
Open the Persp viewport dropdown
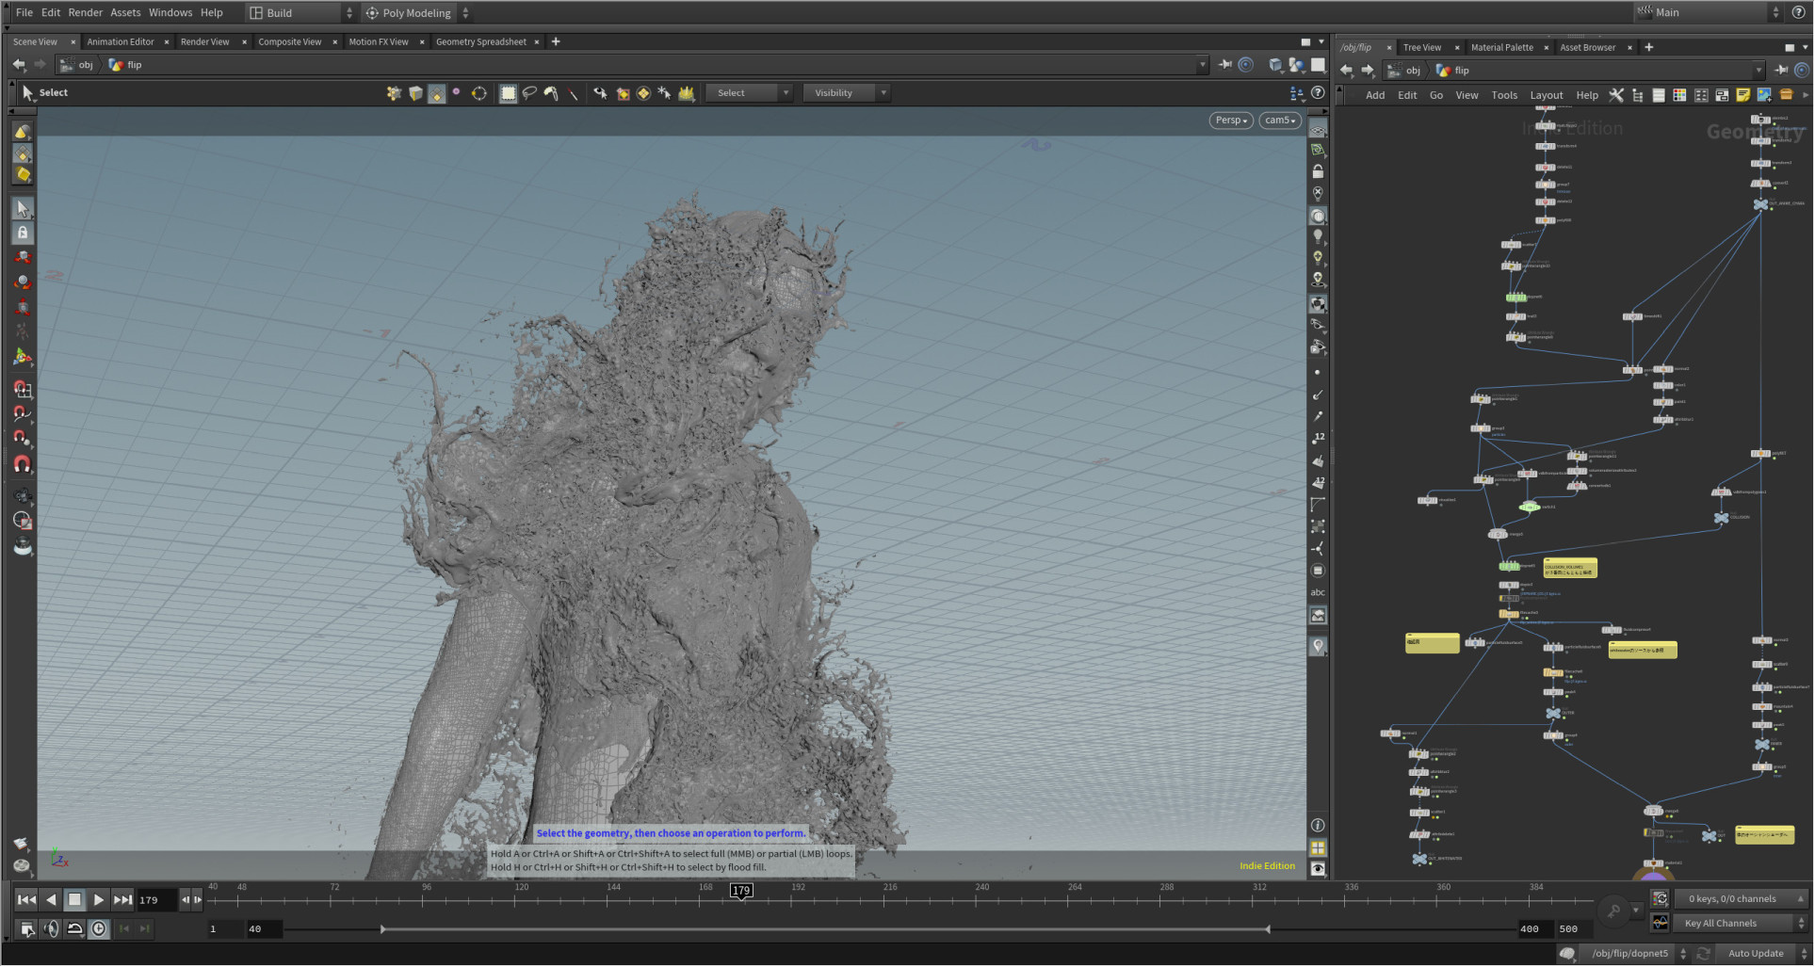1231,121
